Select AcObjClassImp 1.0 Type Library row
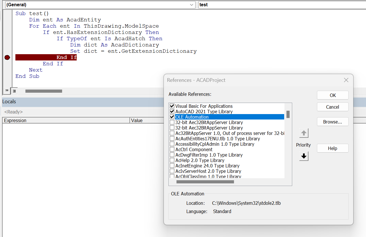 pyautogui.click(x=208, y=177)
